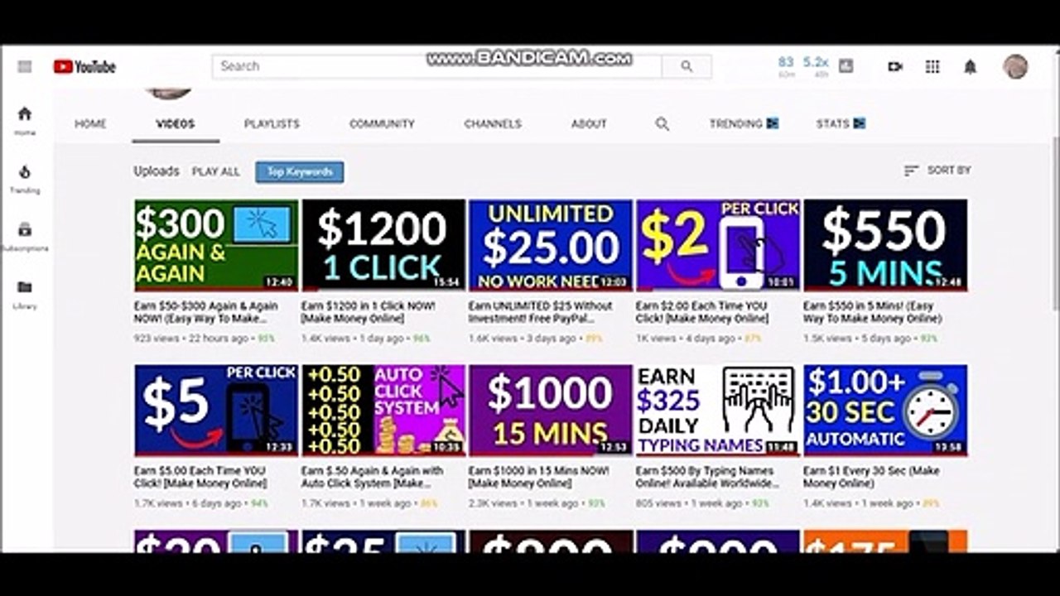Viewport: 1060px width, 596px height.
Task: Click title 'Earn $5.00 Each Time YOU Click!'
Action: (200, 477)
